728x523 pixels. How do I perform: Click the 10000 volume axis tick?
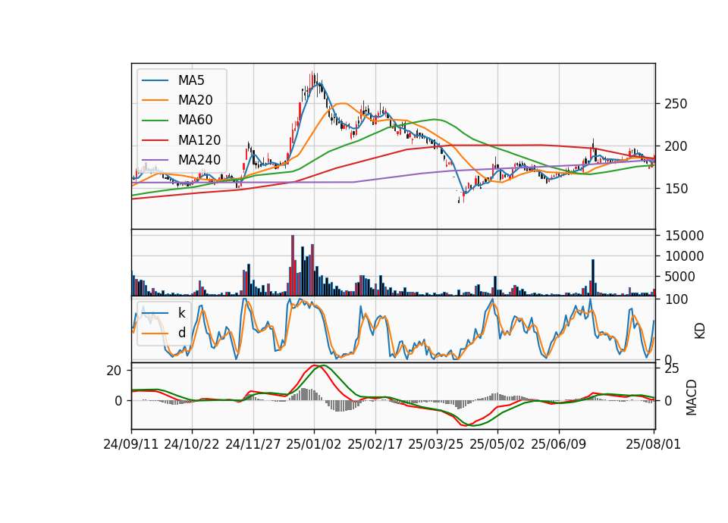[684, 256]
